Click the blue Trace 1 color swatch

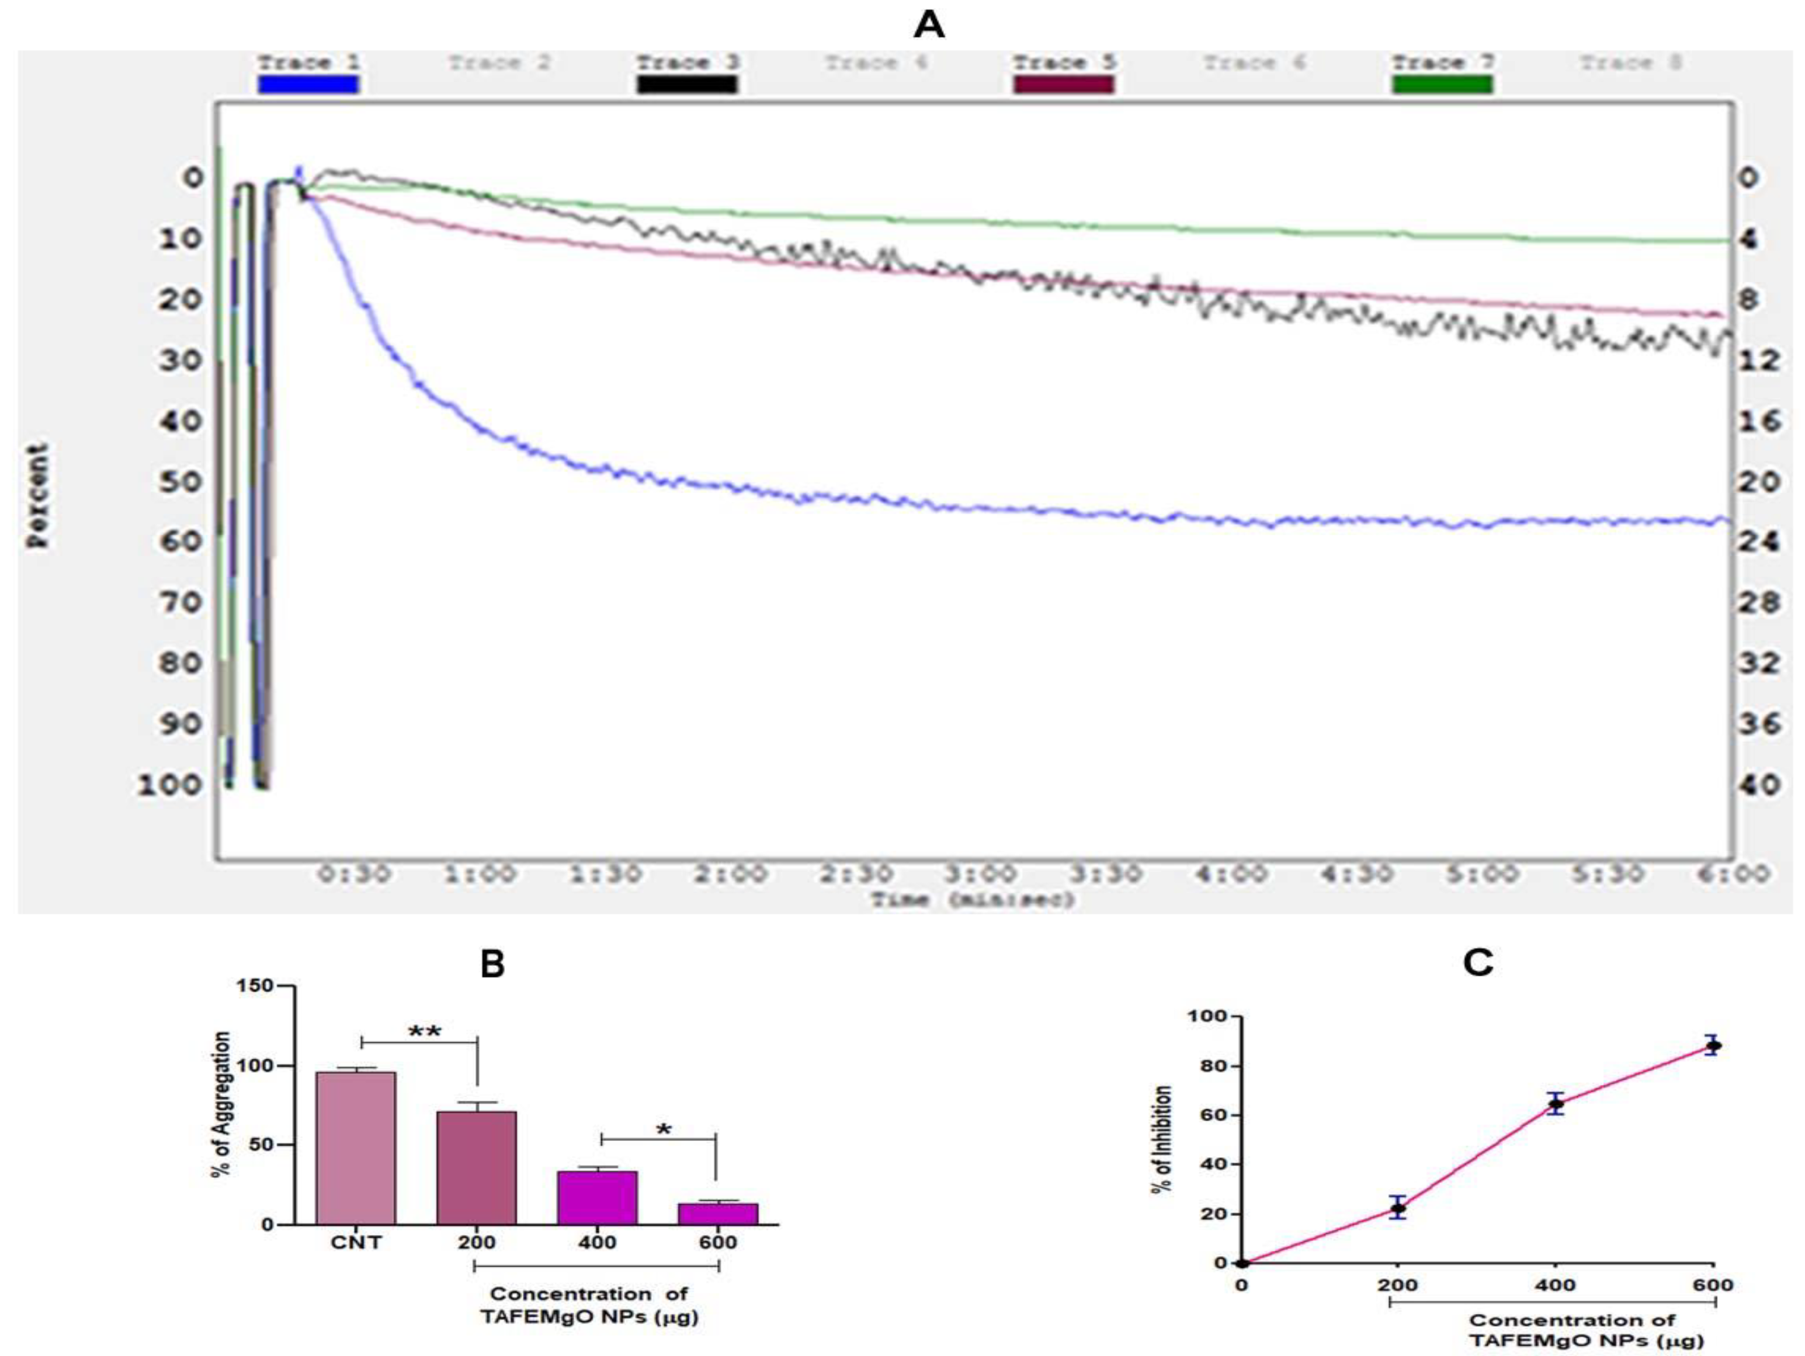[x=308, y=84]
